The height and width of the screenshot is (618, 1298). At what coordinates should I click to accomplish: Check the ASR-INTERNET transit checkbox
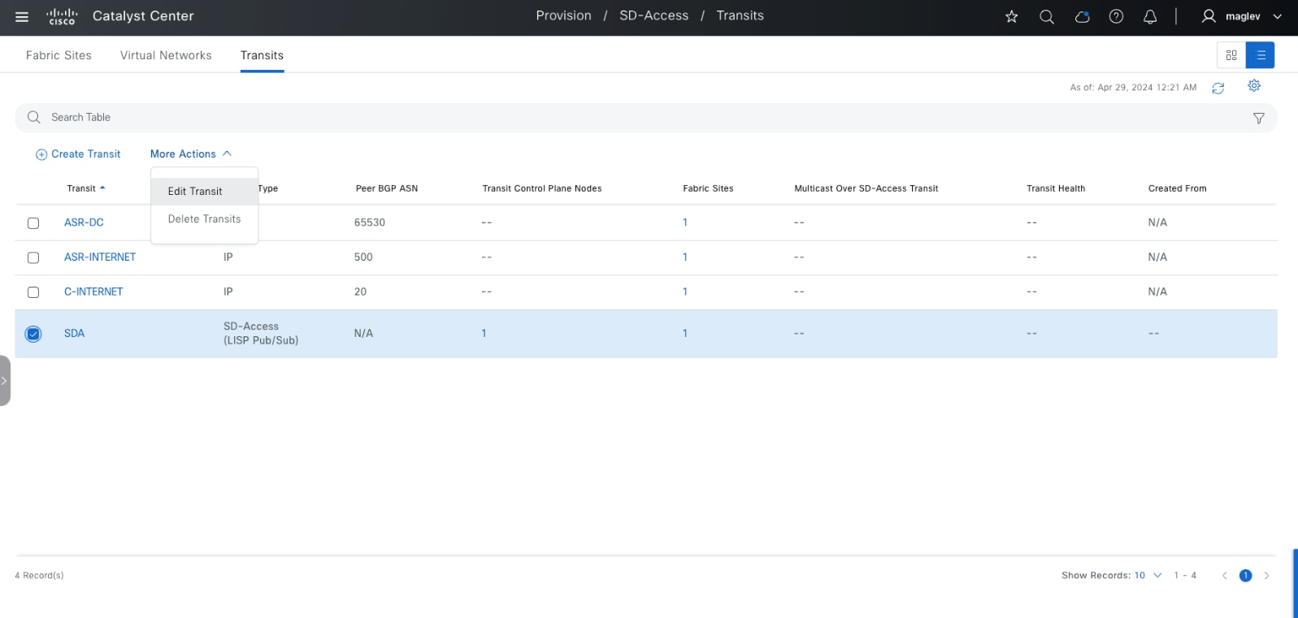click(x=33, y=257)
